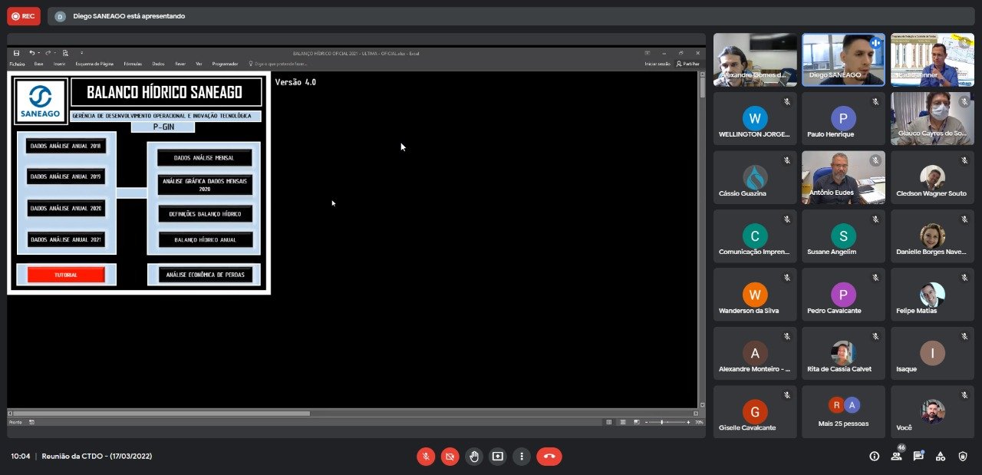Open the Customize Quick Access Toolbar arrow
Viewport: 982px width, 475px height.
pyautogui.click(x=81, y=53)
